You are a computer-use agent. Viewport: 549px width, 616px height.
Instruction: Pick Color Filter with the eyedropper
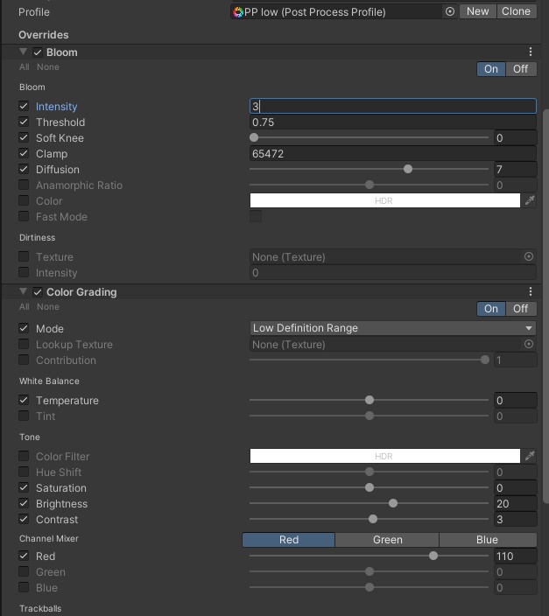[530, 456]
